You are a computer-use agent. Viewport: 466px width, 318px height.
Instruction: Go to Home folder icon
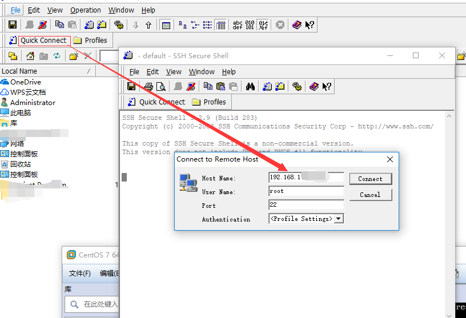click(x=30, y=56)
